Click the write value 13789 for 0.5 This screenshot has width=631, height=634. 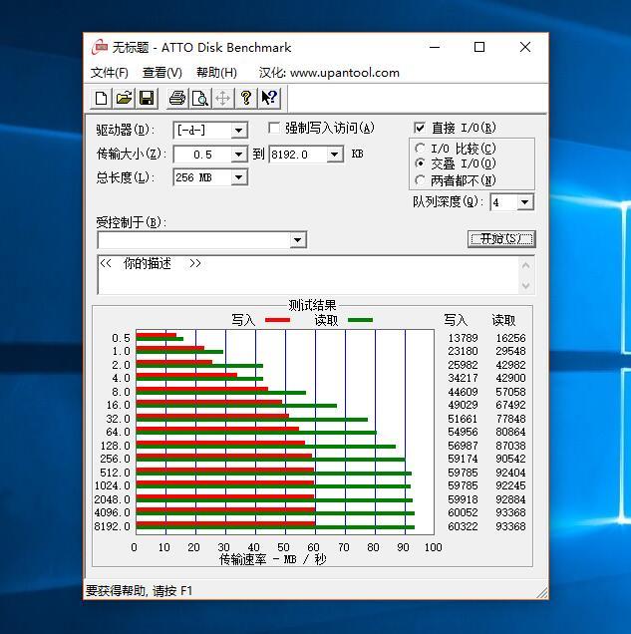463,338
